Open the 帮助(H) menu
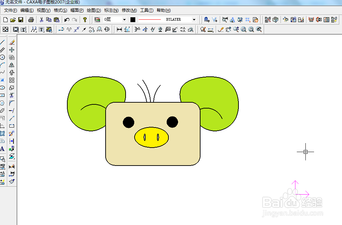Screen dimensions: 342x225 coord(164,10)
